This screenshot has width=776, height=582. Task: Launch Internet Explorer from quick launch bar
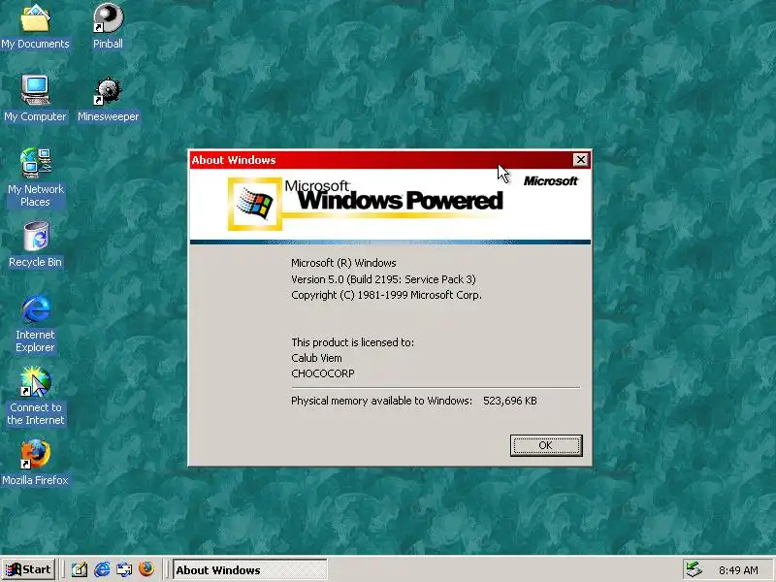[102, 569]
